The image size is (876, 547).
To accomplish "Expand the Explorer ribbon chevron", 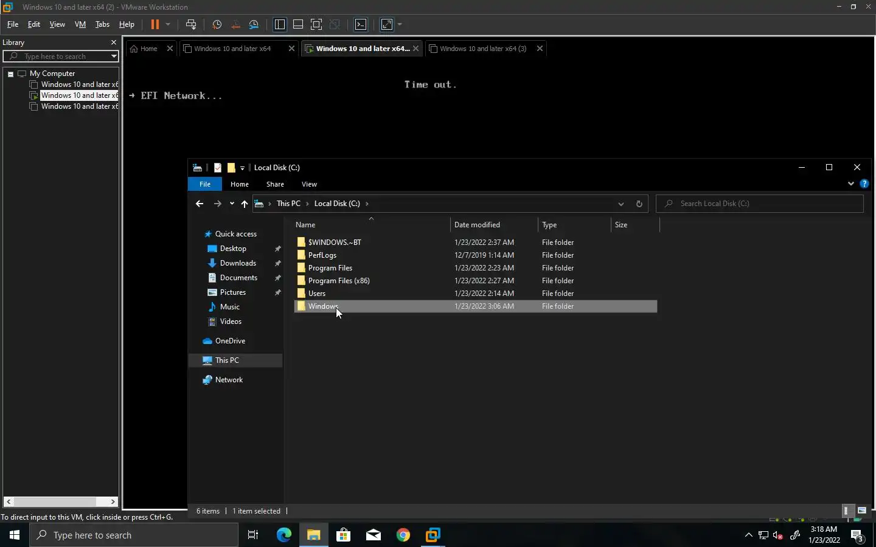I will pyautogui.click(x=851, y=184).
